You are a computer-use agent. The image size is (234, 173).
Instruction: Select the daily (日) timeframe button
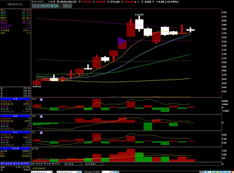(x=61, y=6)
